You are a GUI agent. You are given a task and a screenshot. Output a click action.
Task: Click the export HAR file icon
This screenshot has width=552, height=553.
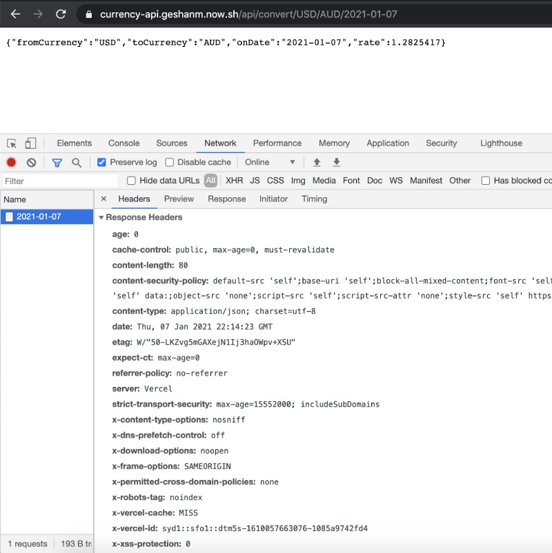point(336,162)
